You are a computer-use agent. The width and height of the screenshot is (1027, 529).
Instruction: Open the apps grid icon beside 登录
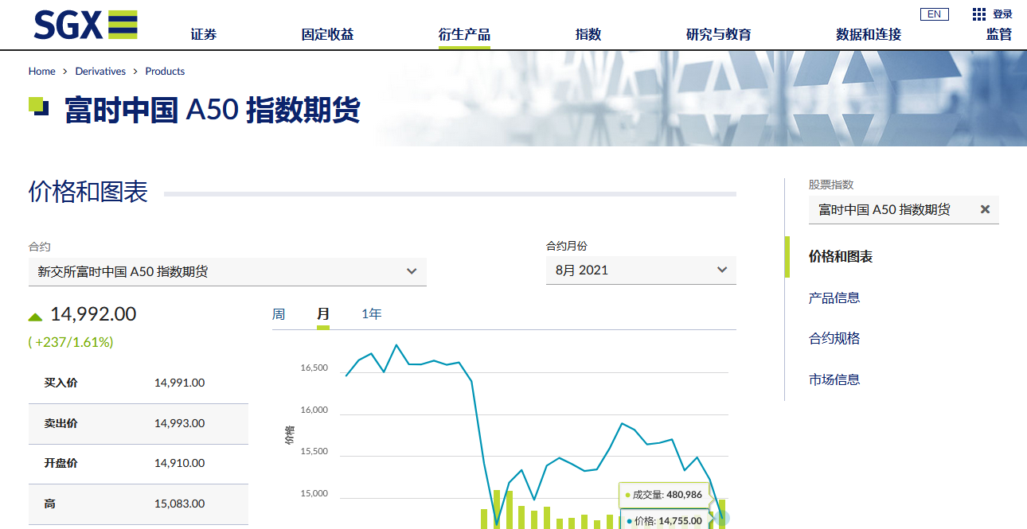point(979,14)
